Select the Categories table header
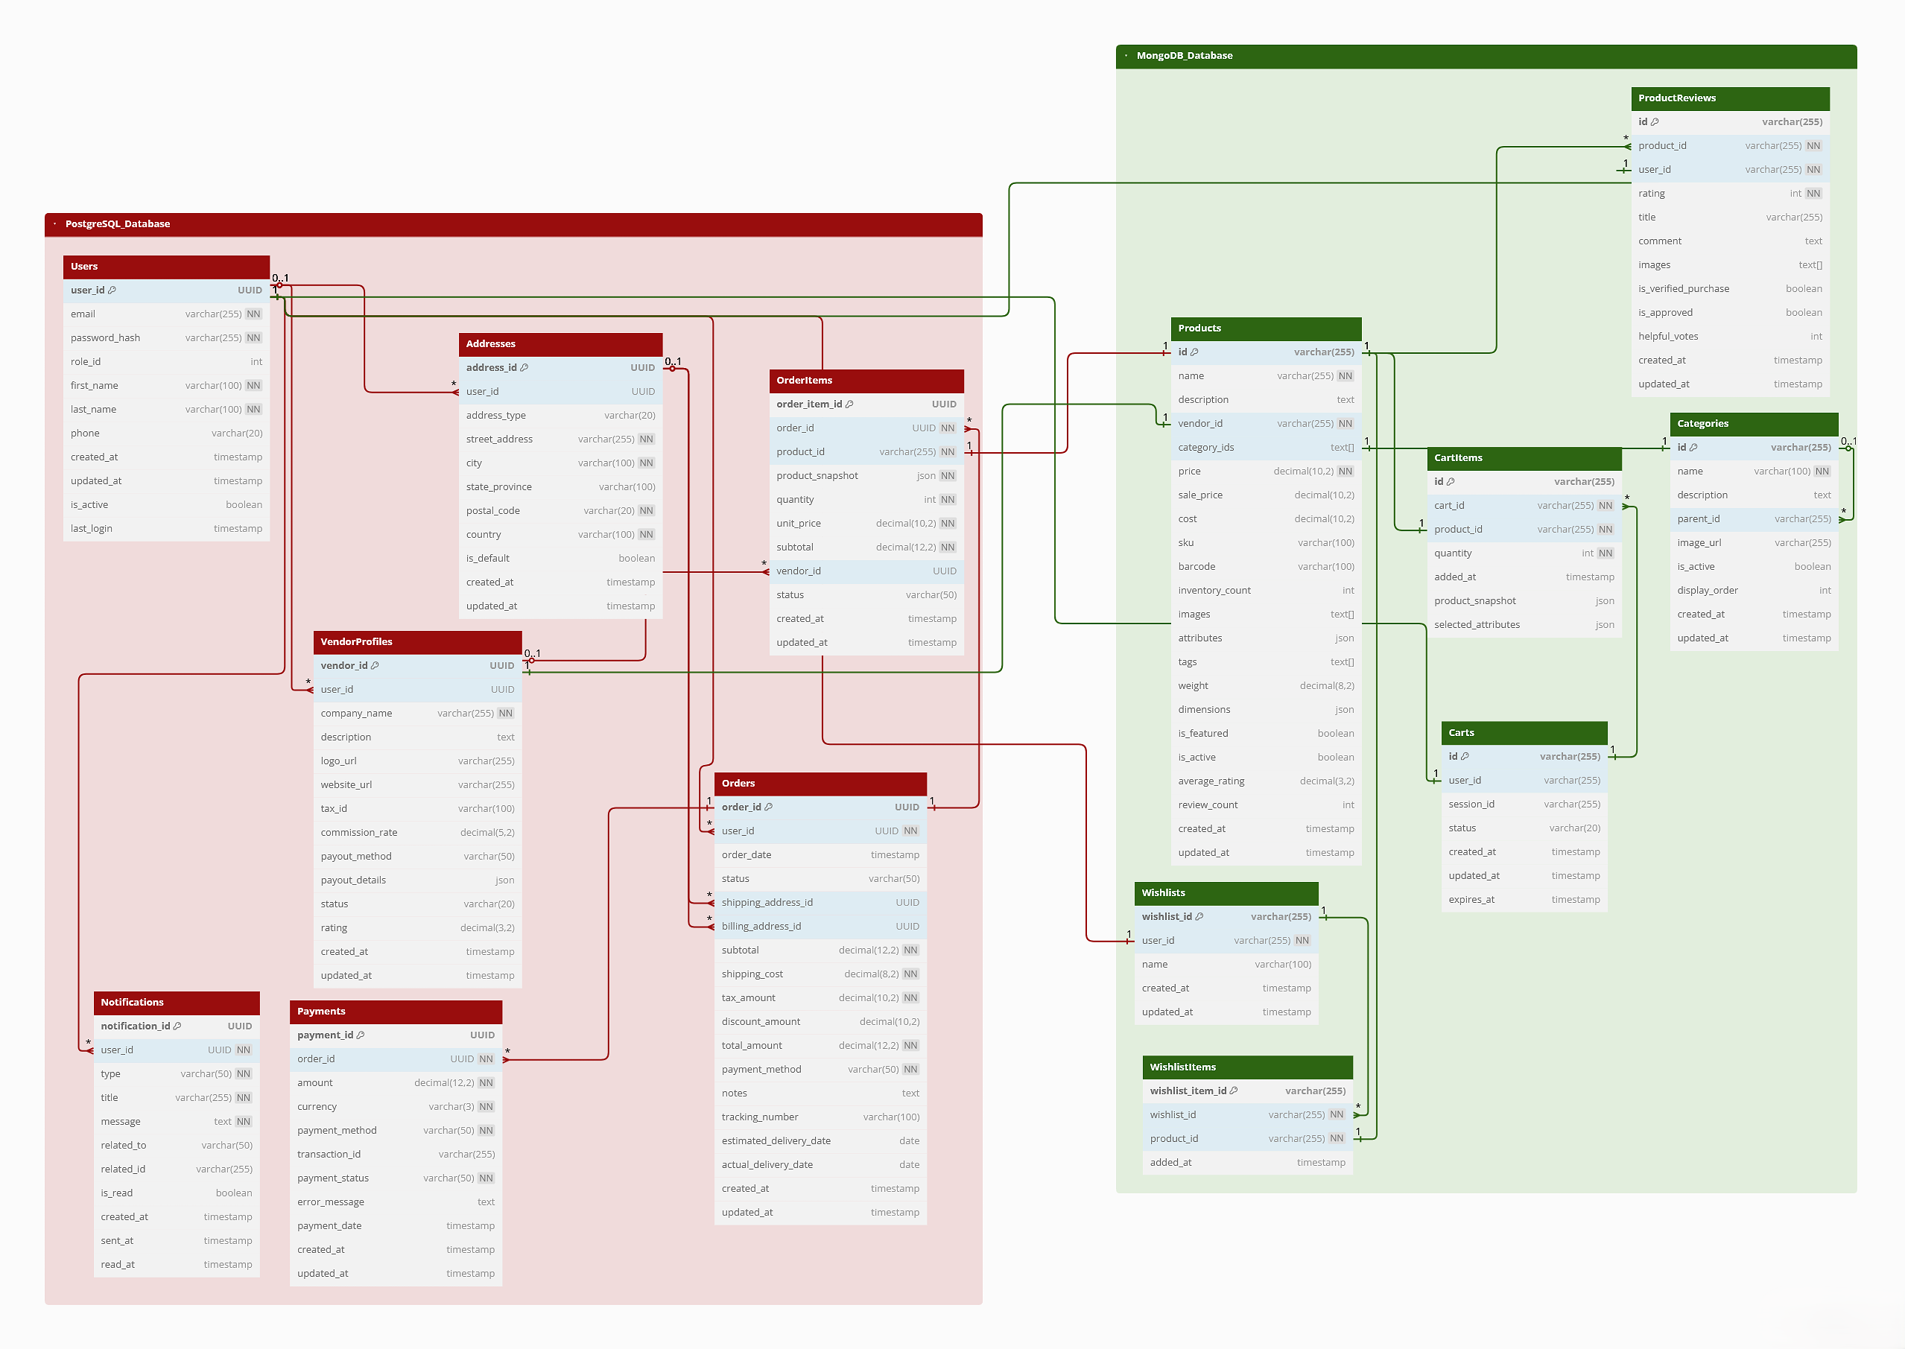Viewport: 1905px width, 1349px height. tap(1755, 424)
